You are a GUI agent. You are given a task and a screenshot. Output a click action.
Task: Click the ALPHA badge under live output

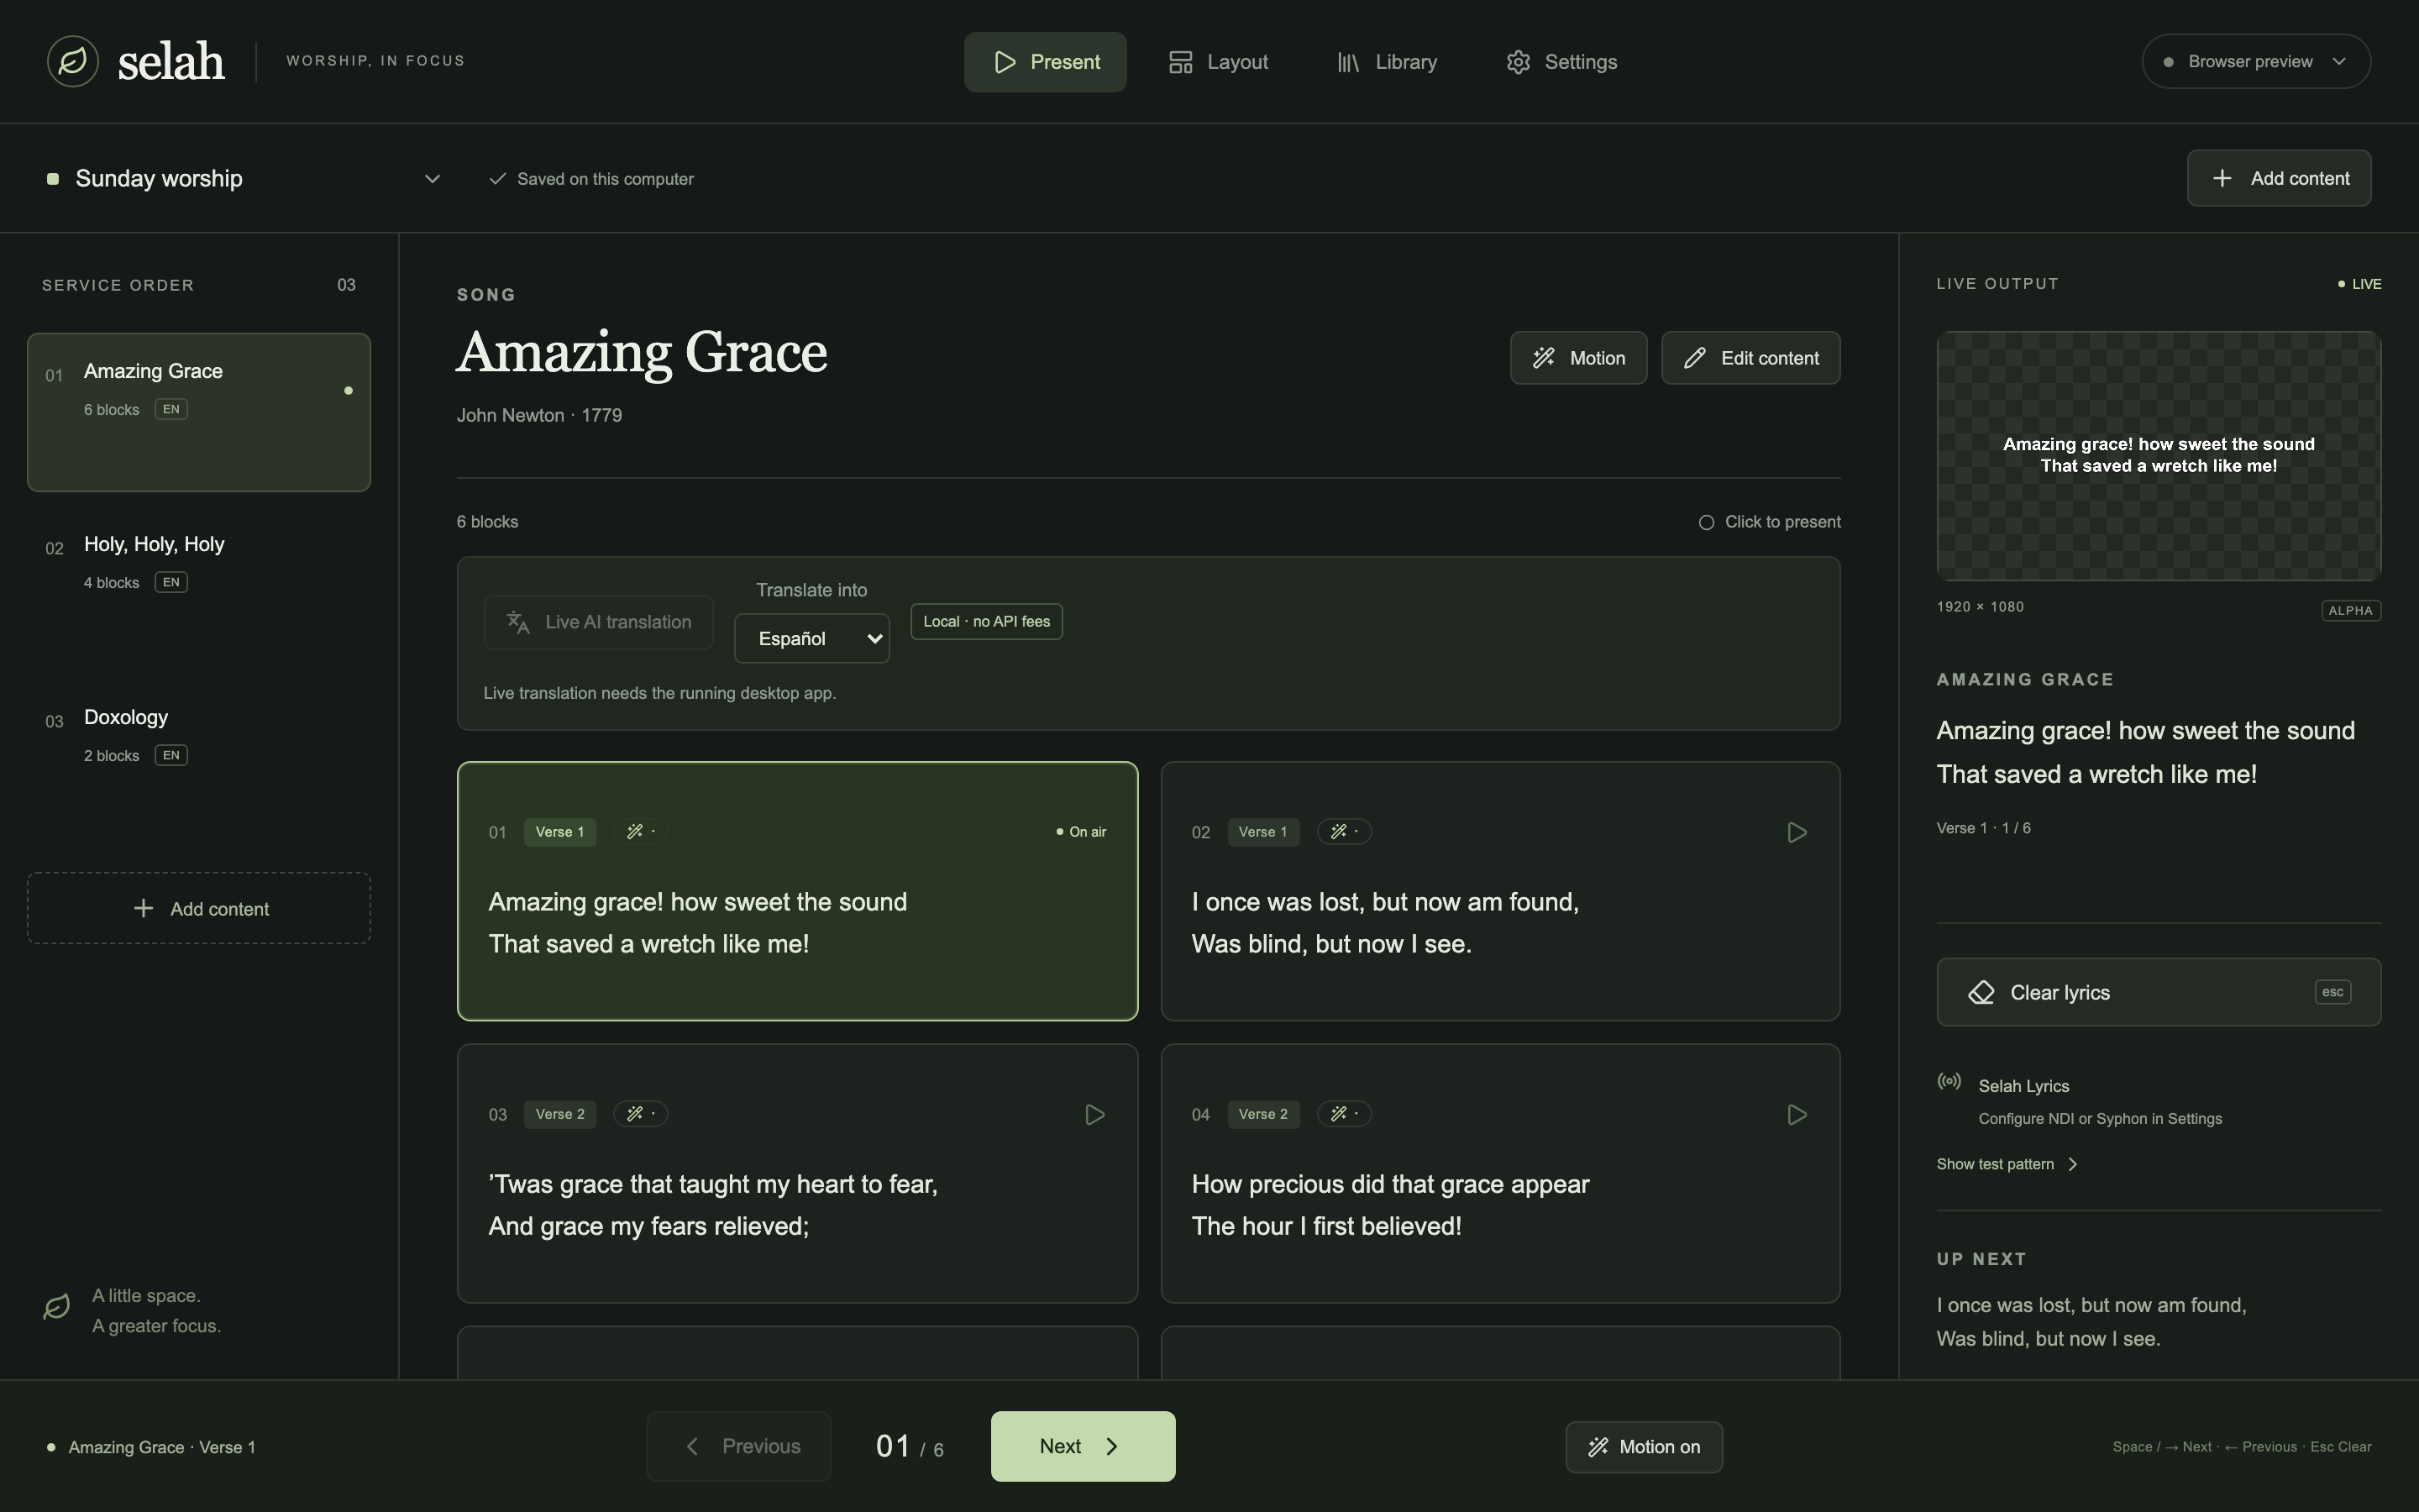tap(2350, 611)
